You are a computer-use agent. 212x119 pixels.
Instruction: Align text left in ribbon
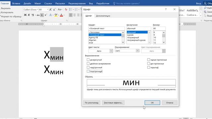[71, 15]
